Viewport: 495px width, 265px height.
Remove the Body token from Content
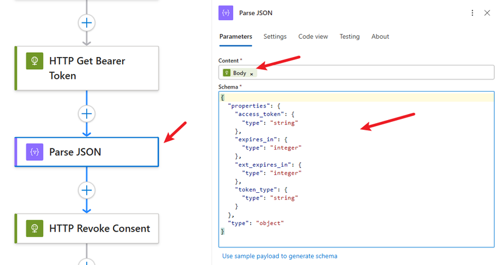(x=251, y=73)
